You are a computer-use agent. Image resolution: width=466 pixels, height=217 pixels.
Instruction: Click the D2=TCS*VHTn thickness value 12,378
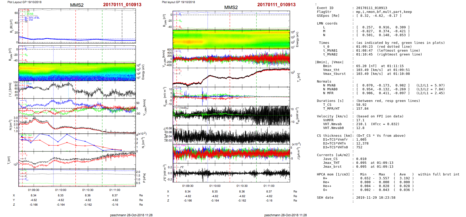362,143
